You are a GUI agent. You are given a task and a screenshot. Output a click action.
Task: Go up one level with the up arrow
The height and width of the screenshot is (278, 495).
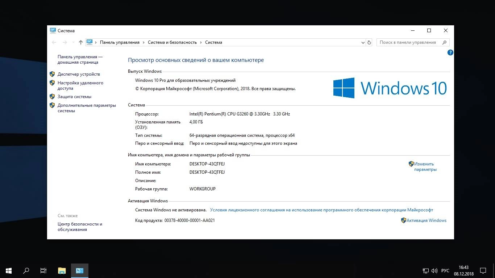pos(80,42)
